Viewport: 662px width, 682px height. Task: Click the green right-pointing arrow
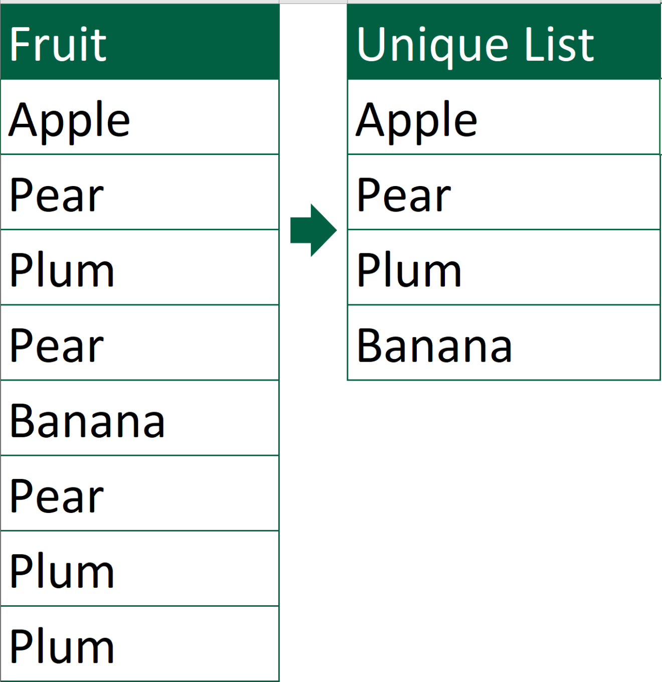pos(313,230)
